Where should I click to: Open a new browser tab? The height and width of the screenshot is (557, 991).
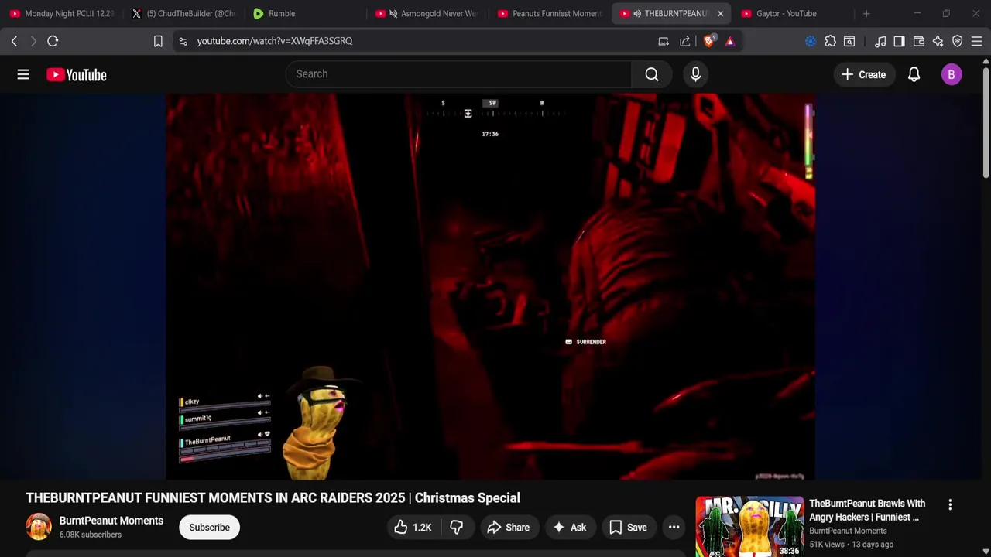(866, 13)
